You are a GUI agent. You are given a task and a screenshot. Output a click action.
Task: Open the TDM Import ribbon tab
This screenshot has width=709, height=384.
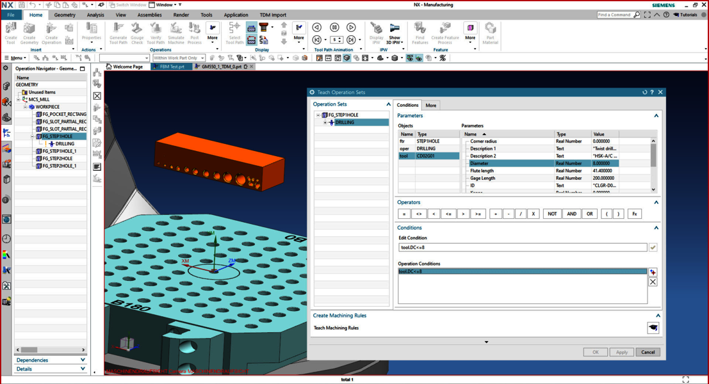click(273, 15)
